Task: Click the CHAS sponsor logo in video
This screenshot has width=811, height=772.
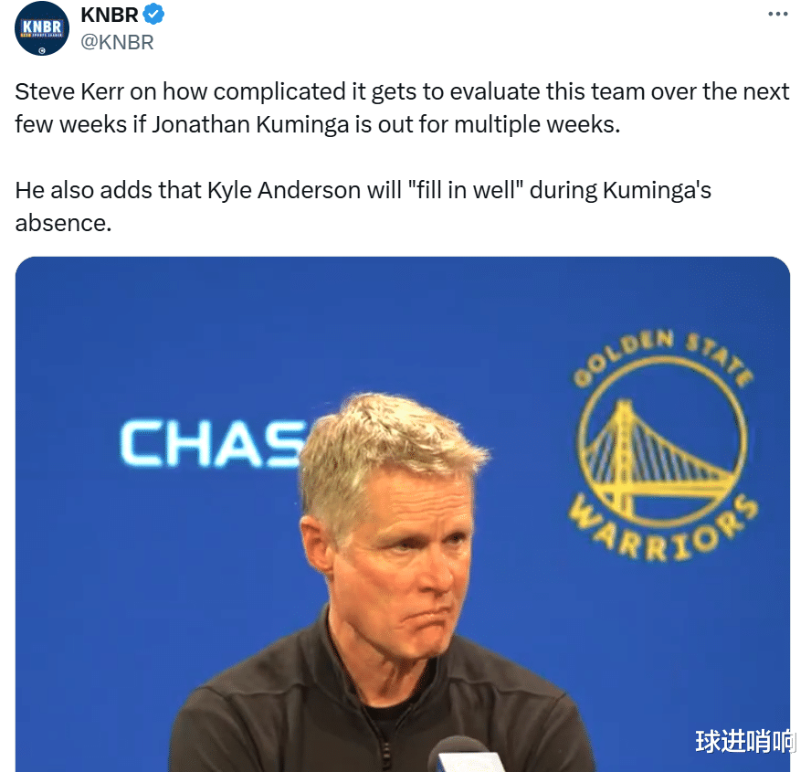Action: point(213,443)
